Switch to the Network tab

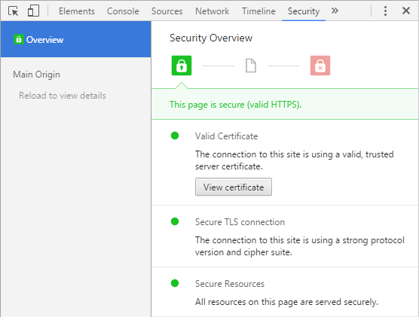pyautogui.click(x=213, y=11)
